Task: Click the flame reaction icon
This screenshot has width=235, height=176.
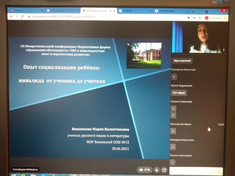Action: pos(156,170)
